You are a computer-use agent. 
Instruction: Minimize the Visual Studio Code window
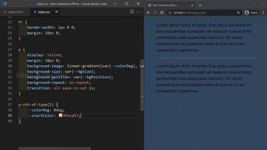point(115,4)
